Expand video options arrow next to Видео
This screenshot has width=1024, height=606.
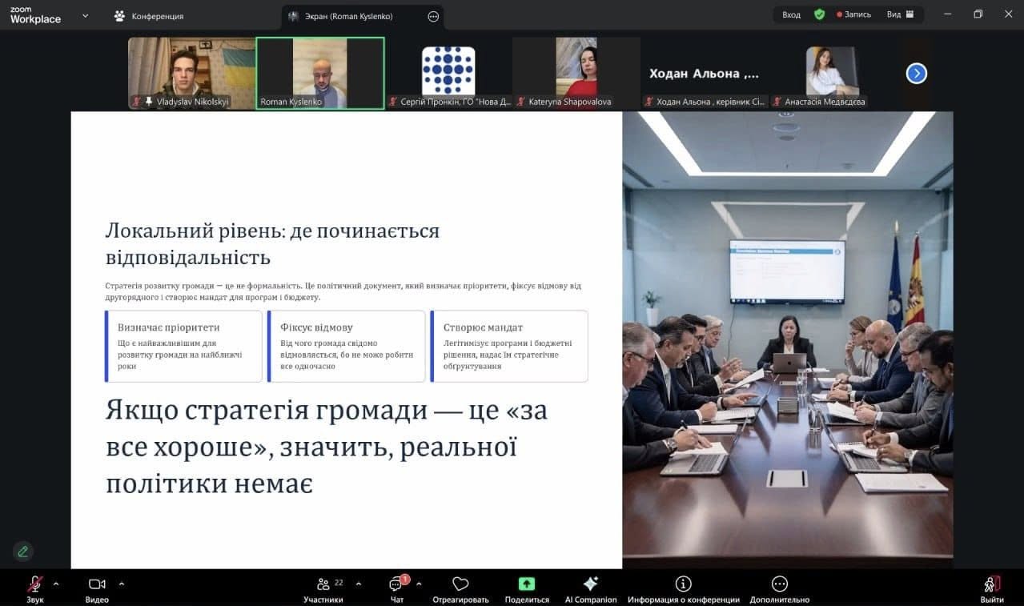pyautogui.click(x=121, y=584)
